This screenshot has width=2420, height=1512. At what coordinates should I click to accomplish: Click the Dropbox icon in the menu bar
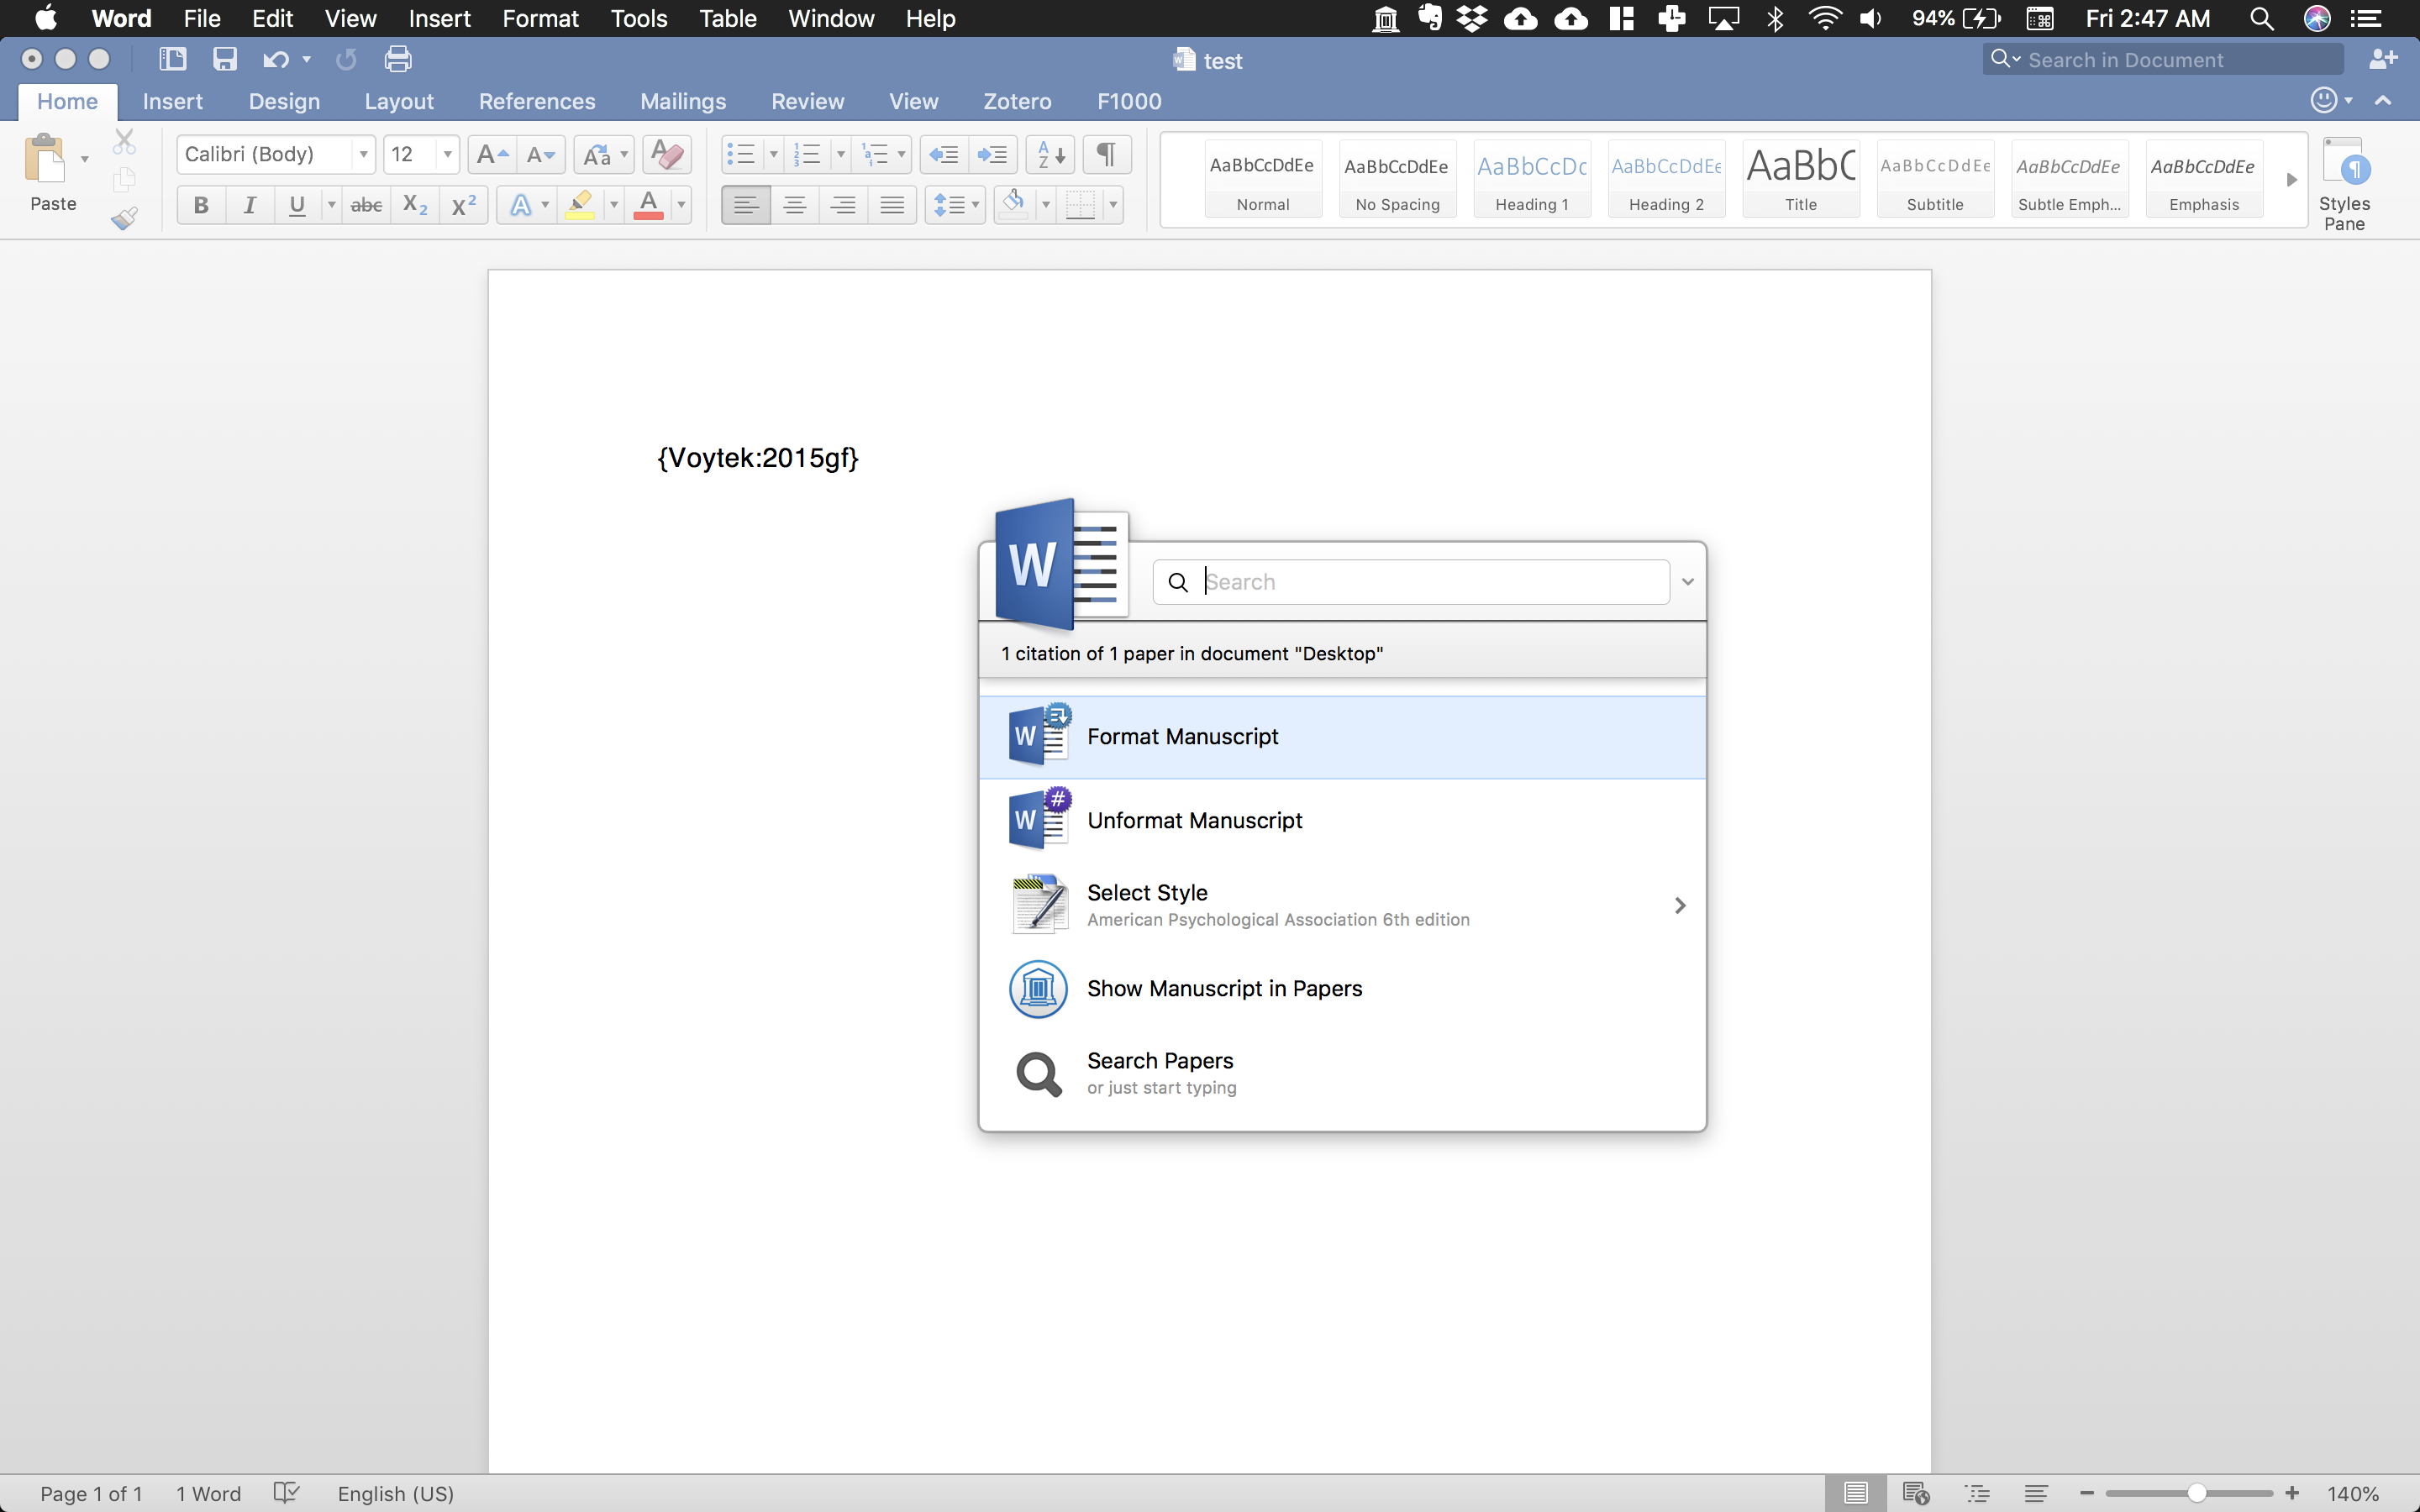tap(1472, 19)
